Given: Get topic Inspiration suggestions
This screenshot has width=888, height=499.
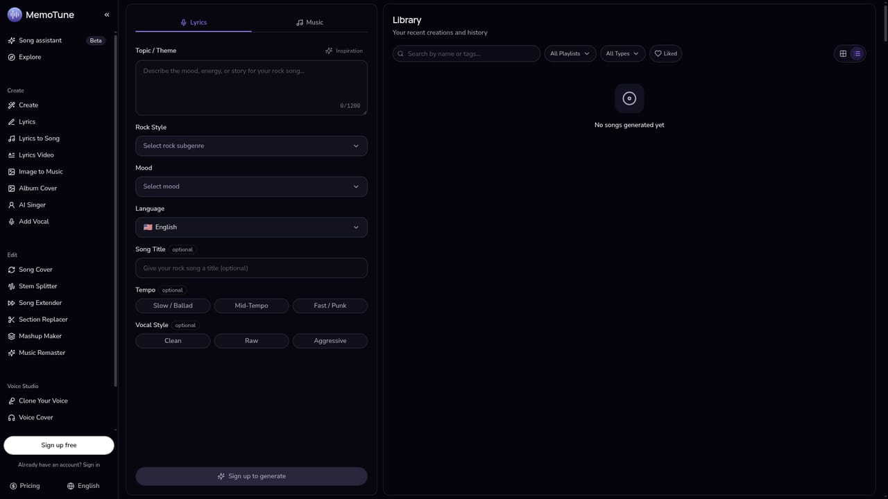Looking at the screenshot, I should 344,51.
